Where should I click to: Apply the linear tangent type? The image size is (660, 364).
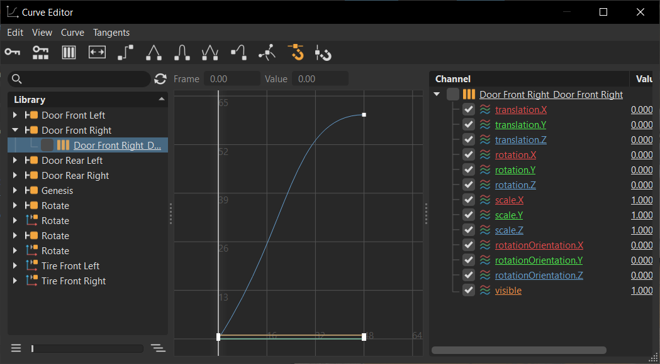click(x=154, y=53)
